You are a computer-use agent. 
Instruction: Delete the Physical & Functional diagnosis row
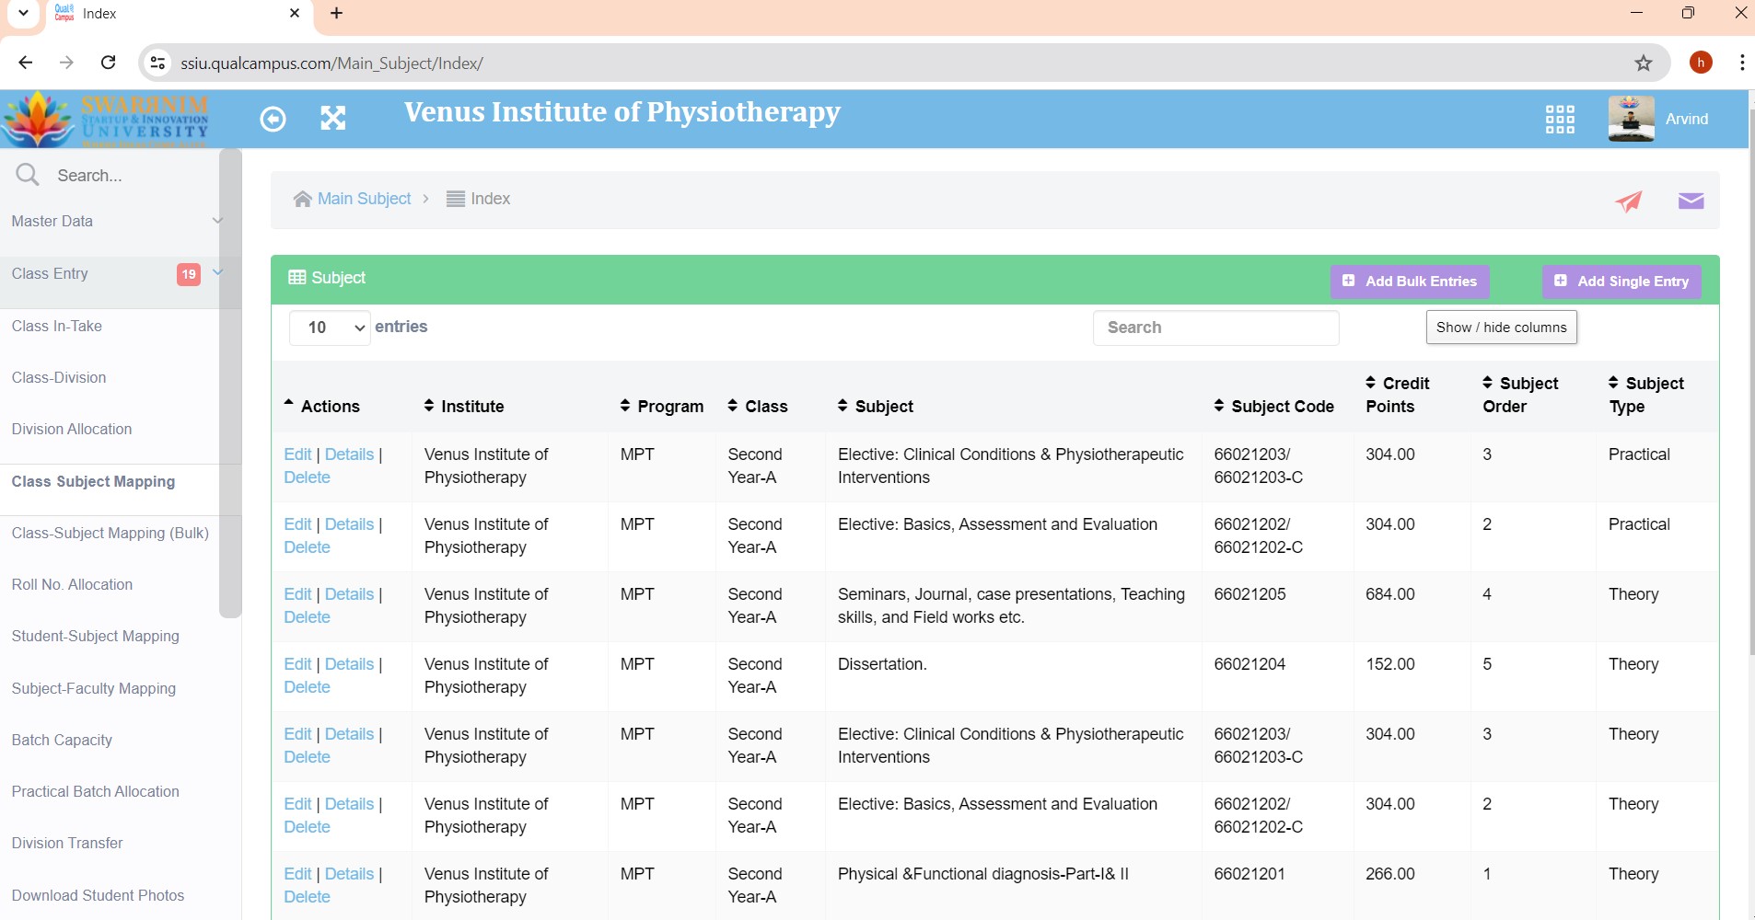[307, 897]
